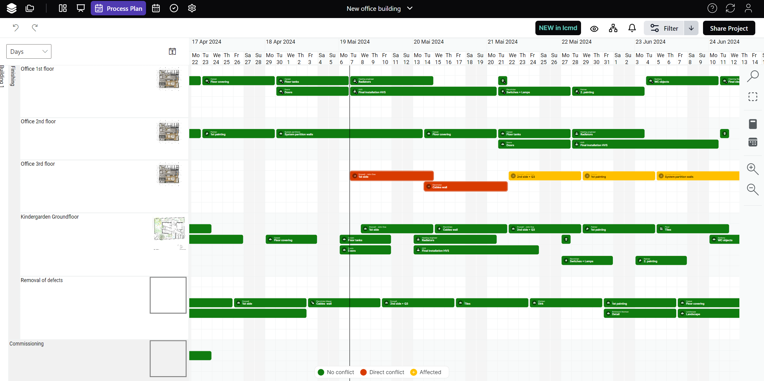The width and height of the screenshot is (764, 381).
Task: Click the Share Project button
Action: click(x=729, y=28)
